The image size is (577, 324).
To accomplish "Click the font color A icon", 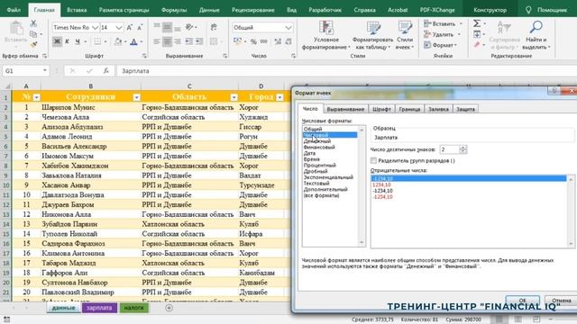I will point(134,41).
